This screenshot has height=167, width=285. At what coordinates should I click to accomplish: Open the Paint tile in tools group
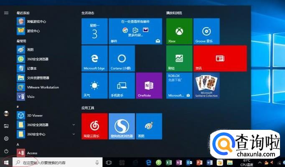(149, 126)
